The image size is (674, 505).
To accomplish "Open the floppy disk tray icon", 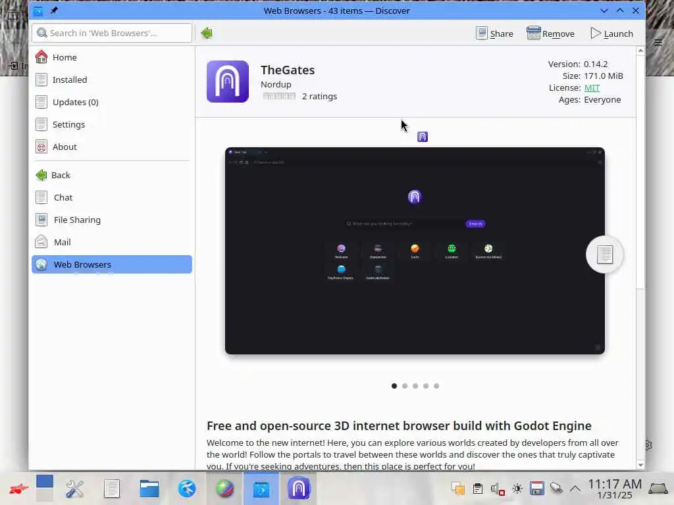I will [537, 489].
